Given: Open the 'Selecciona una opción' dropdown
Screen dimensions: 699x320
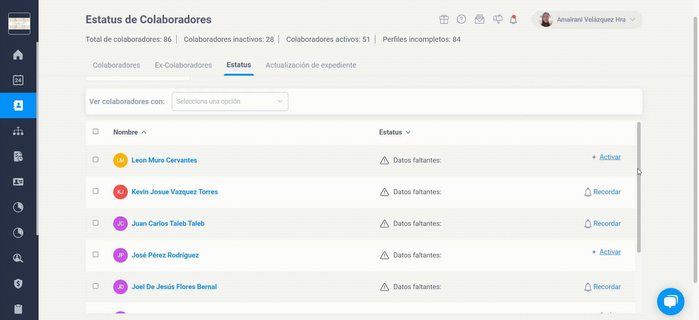Looking at the screenshot, I should click(x=230, y=101).
